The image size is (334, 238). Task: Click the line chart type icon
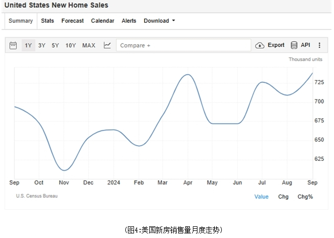tap(107, 45)
